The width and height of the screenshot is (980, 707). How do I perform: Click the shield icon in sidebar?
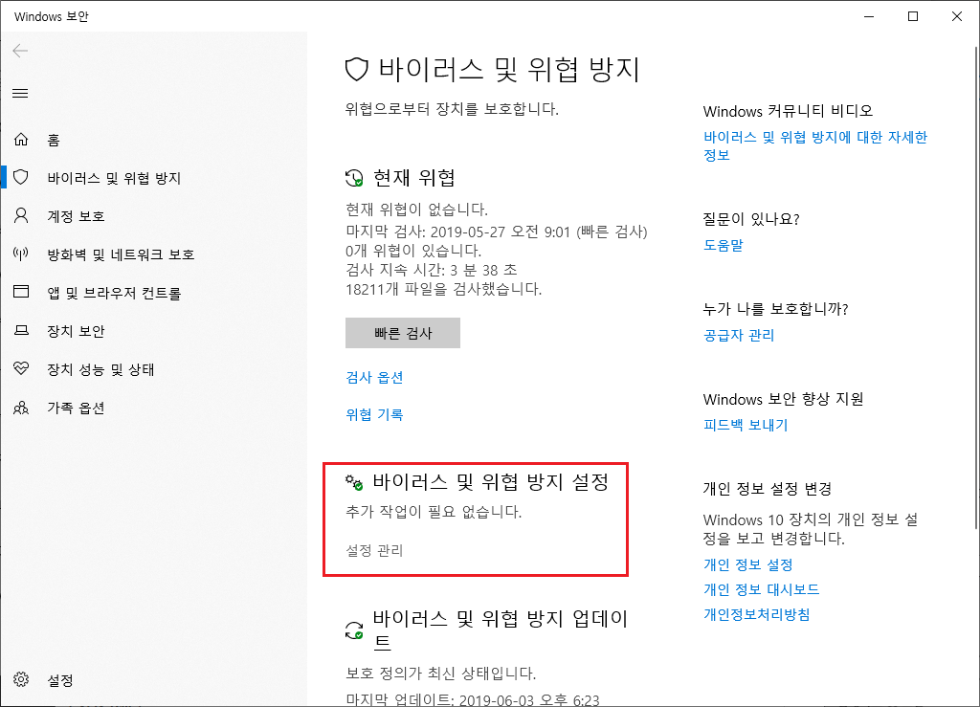[21, 177]
